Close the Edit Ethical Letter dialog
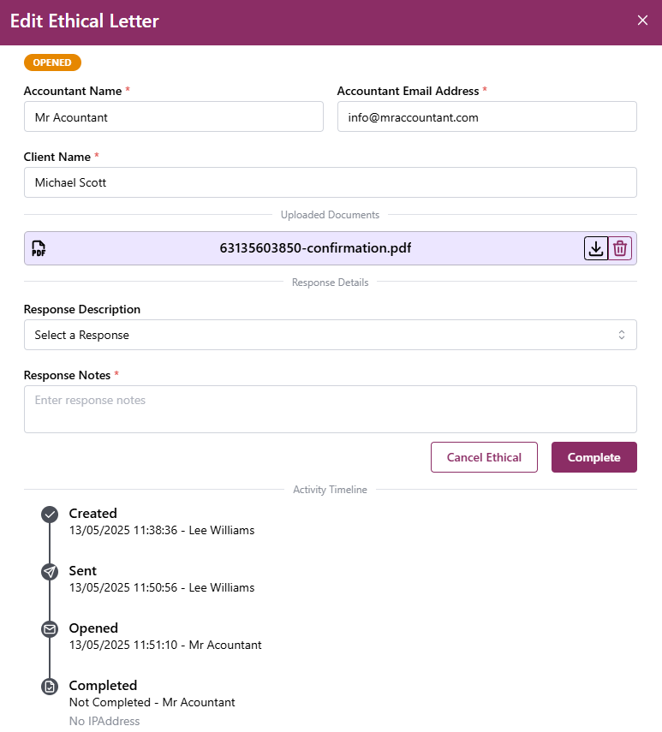The image size is (662, 732). point(642,21)
